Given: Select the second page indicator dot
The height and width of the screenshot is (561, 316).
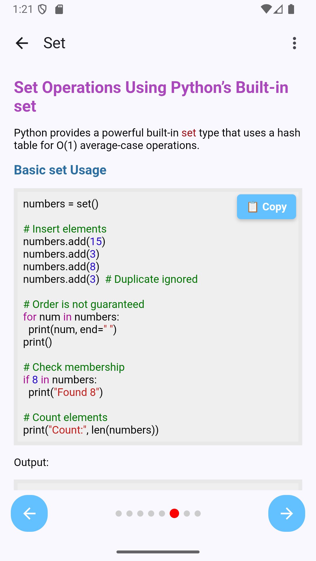Looking at the screenshot, I should [x=129, y=513].
